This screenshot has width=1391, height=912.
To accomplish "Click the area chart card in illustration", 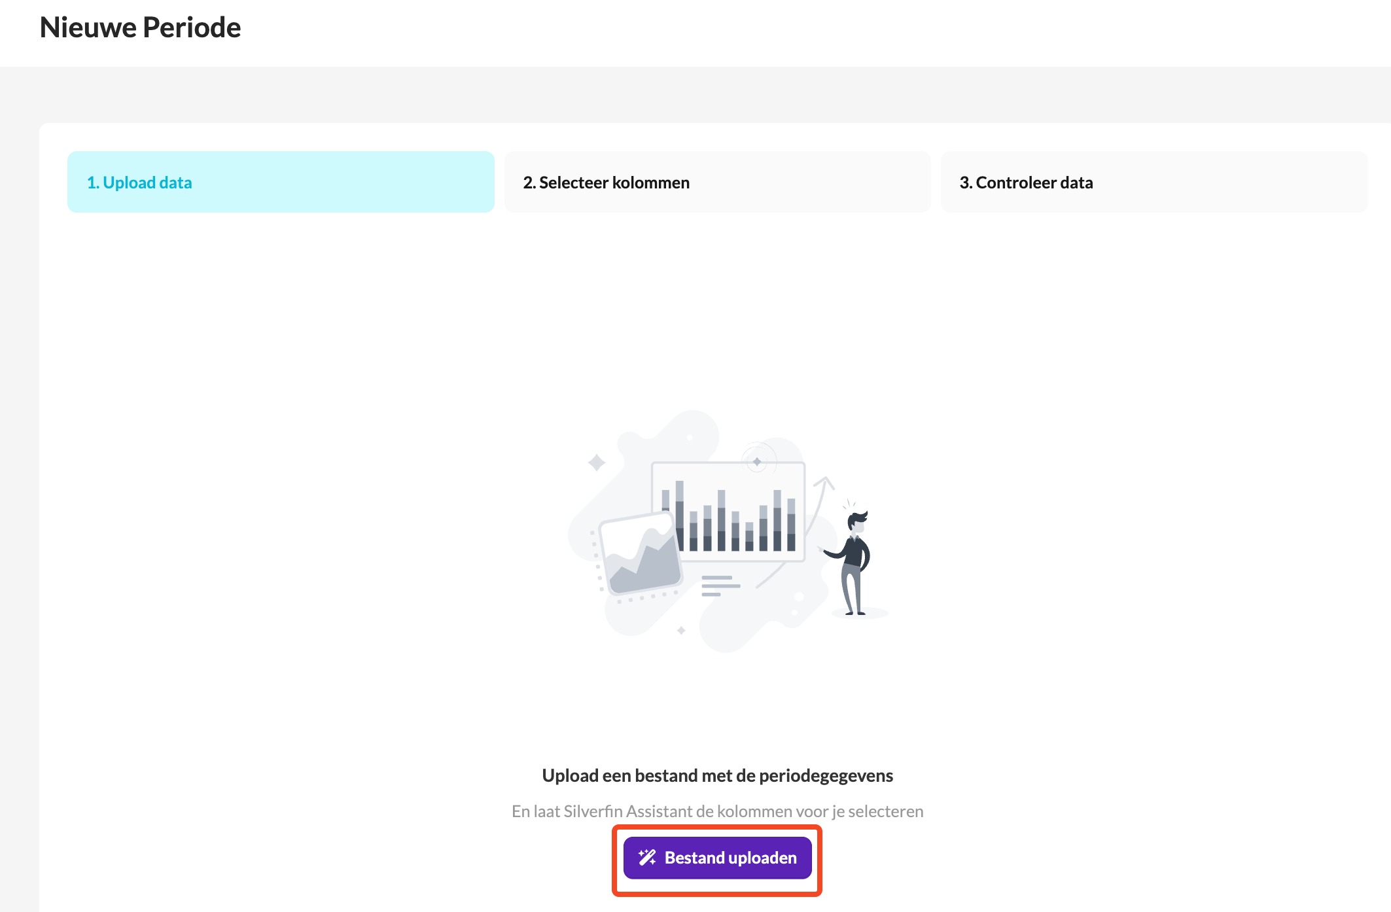I will 640,553.
